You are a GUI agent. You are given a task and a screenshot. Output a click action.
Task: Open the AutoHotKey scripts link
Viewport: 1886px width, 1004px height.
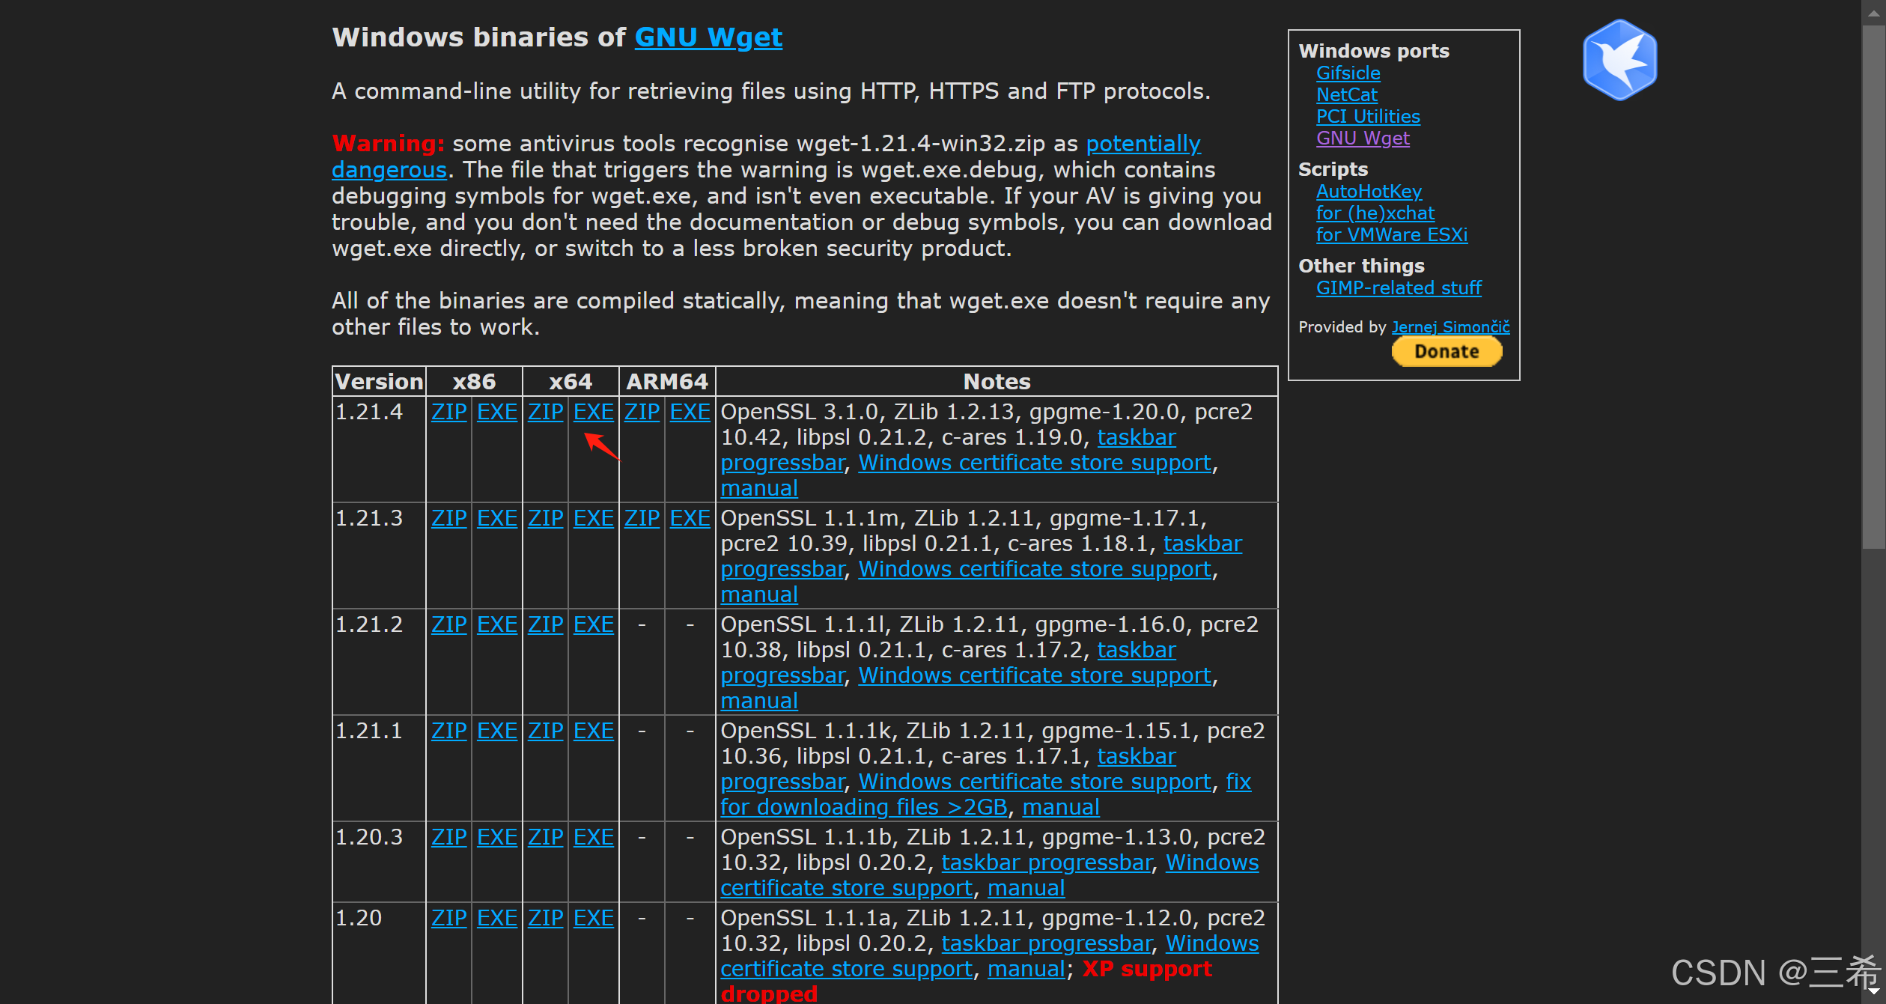pos(1368,192)
